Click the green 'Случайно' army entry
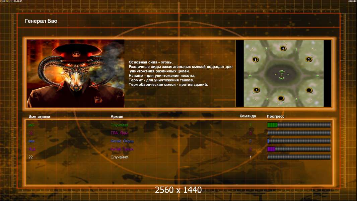 tap(119, 125)
